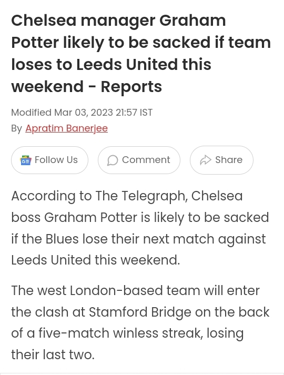
Task: Click the Follow Us button
Action: point(49,160)
